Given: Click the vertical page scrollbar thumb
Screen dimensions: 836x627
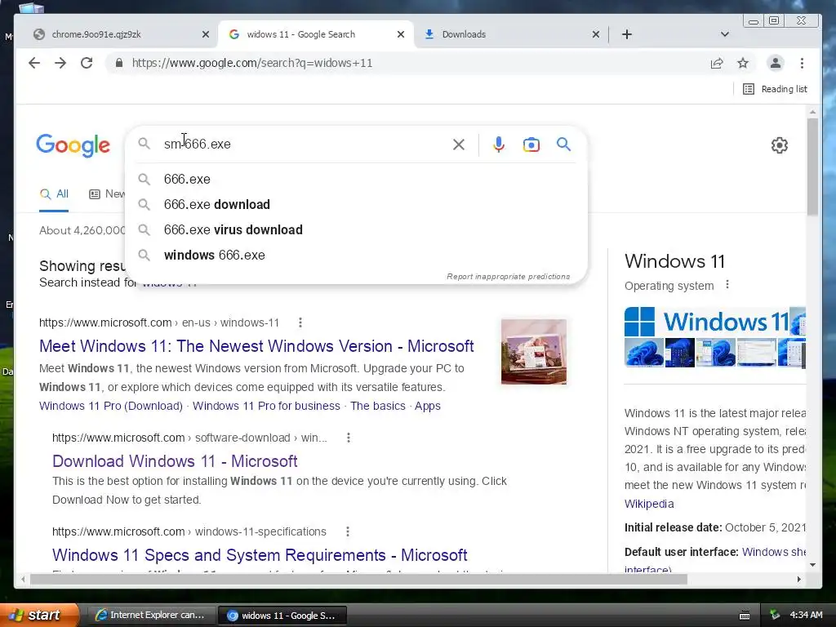Looking at the screenshot, I should pyautogui.click(x=812, y=167).
